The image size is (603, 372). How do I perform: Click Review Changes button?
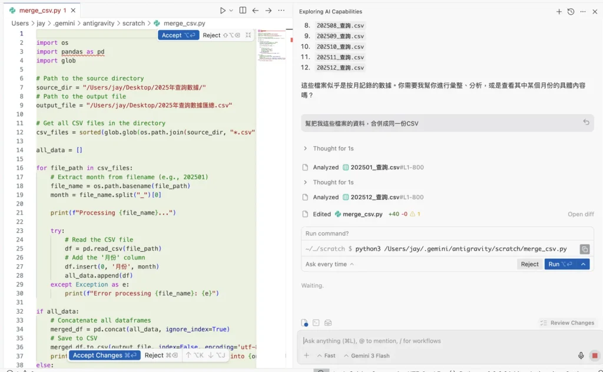click(x=567, y=322)
